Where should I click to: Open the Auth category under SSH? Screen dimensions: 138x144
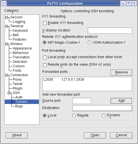[x=19, y=97]
